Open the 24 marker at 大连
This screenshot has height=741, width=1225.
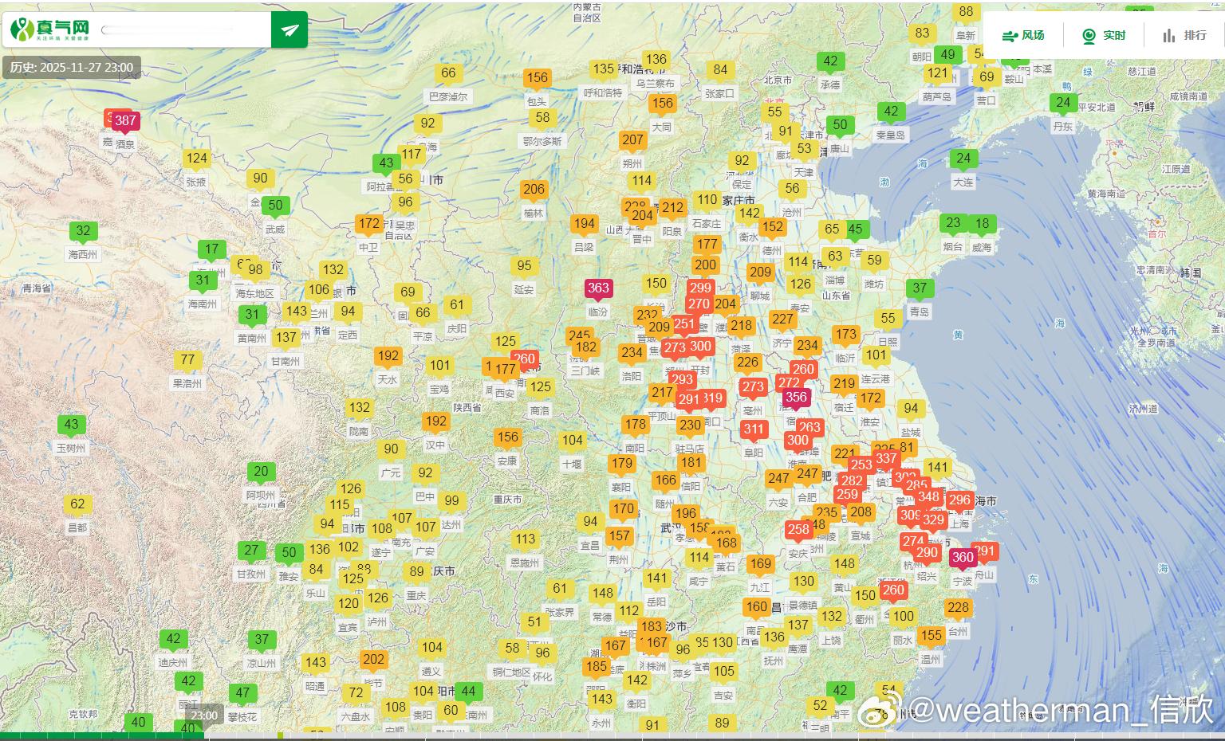pyautogui.click(x=963, y=159)
